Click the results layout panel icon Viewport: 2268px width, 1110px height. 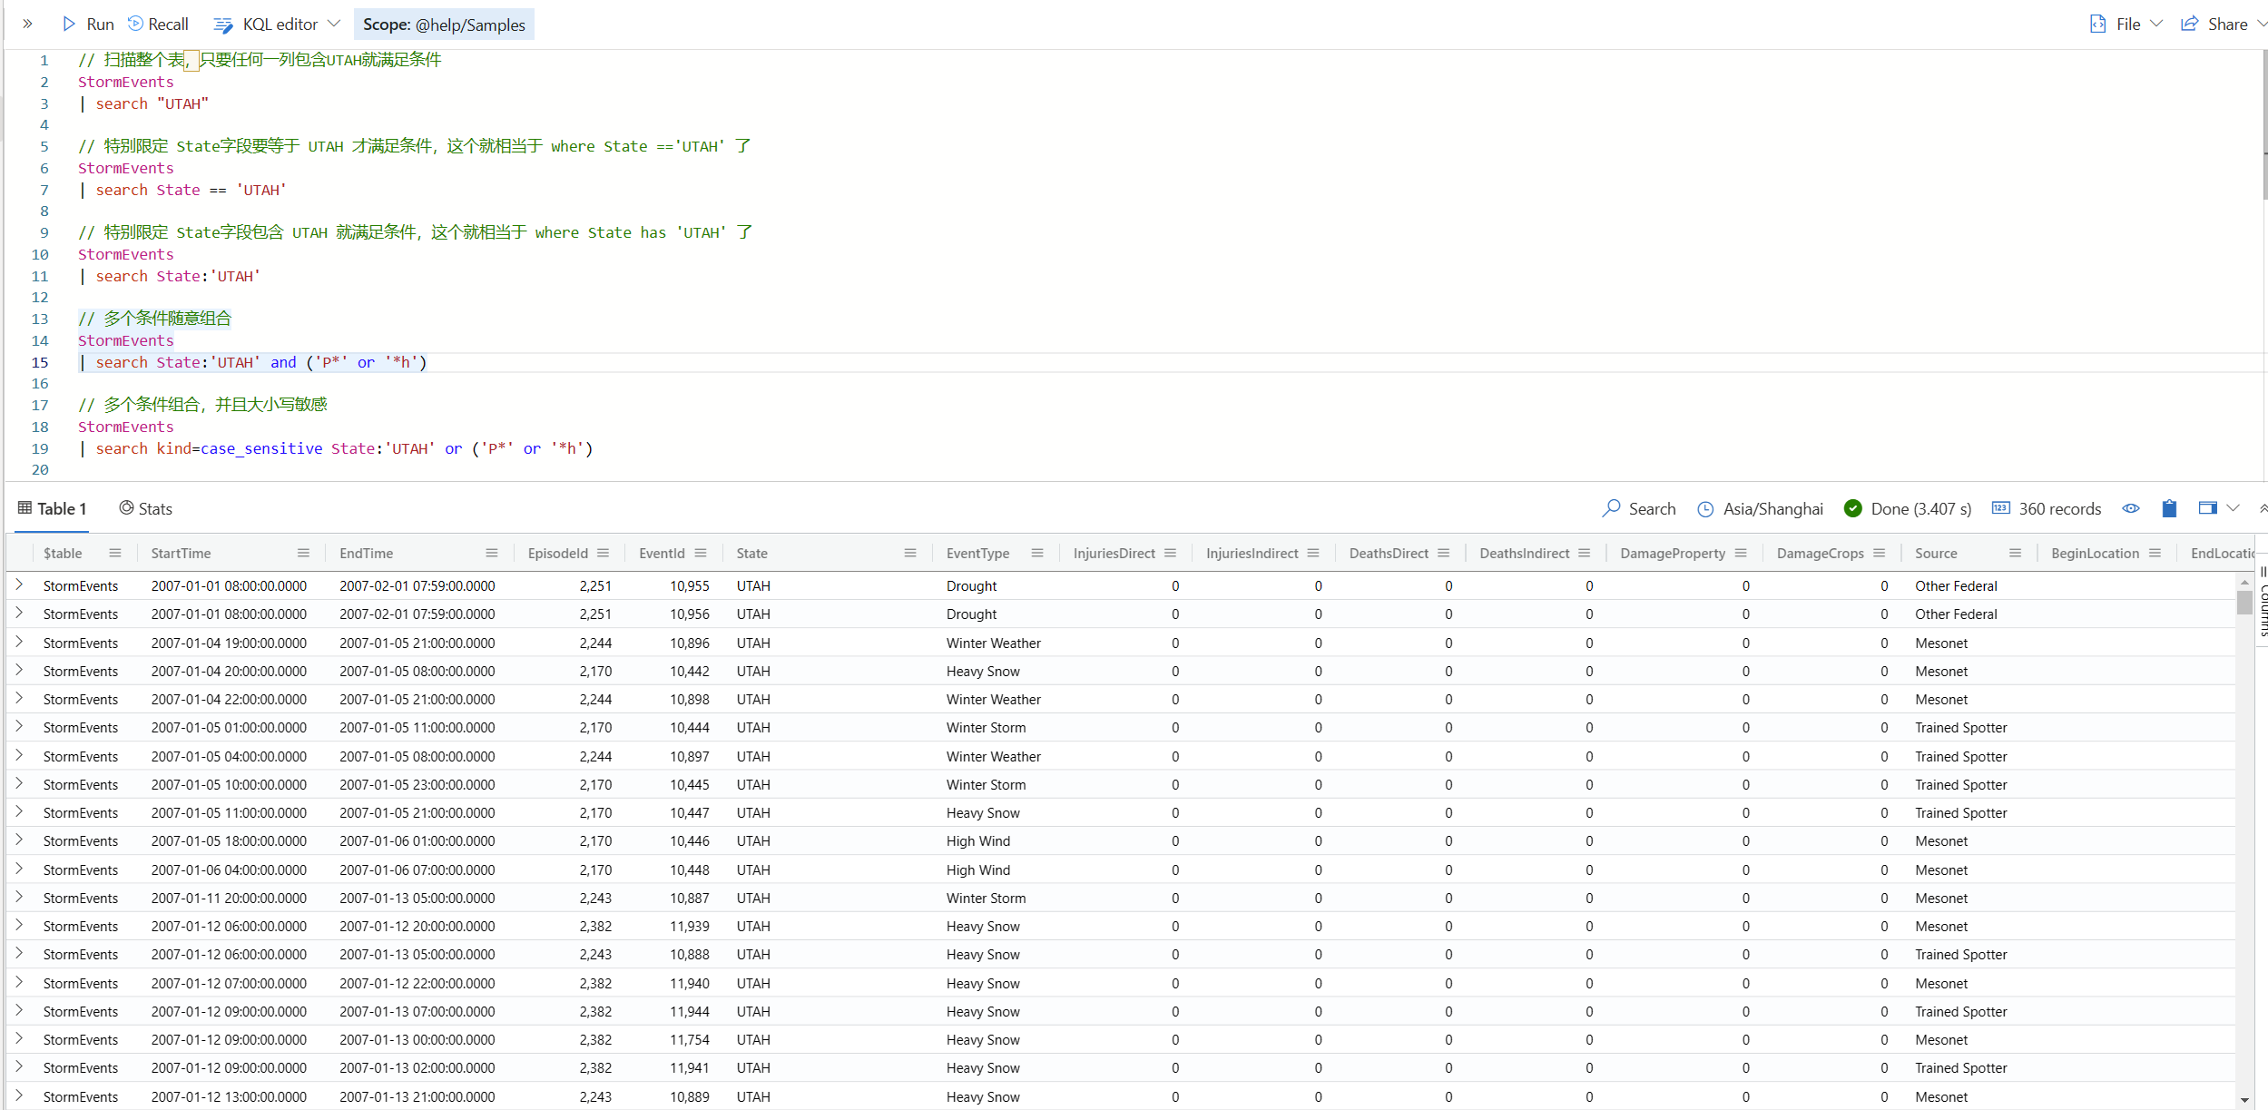tap(2207, 508)
